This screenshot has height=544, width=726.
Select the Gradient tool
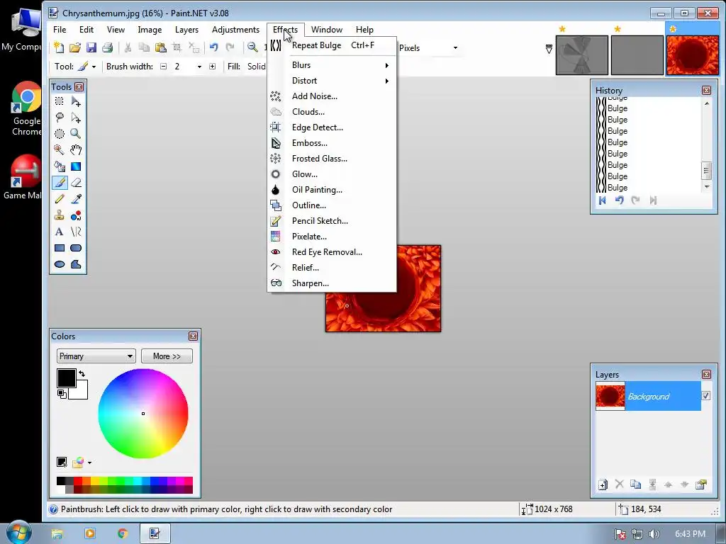coord(76,166)
